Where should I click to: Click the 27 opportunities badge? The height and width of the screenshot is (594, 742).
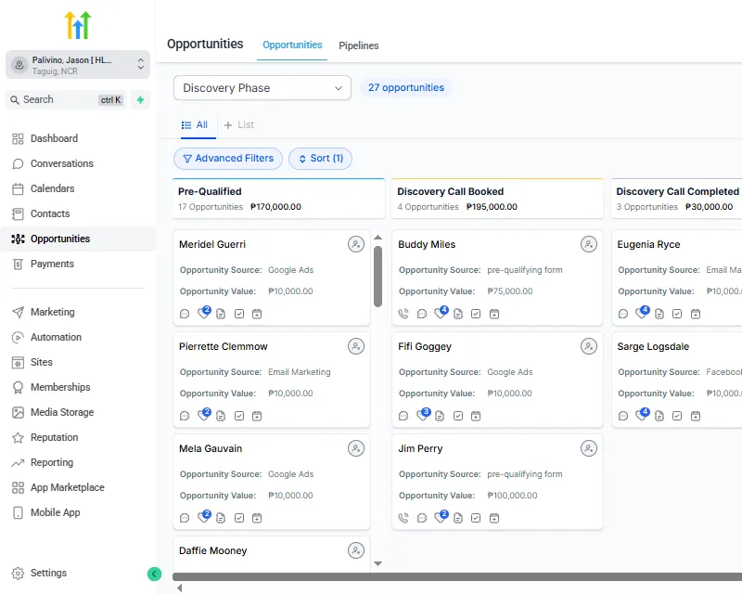(406, 87)
